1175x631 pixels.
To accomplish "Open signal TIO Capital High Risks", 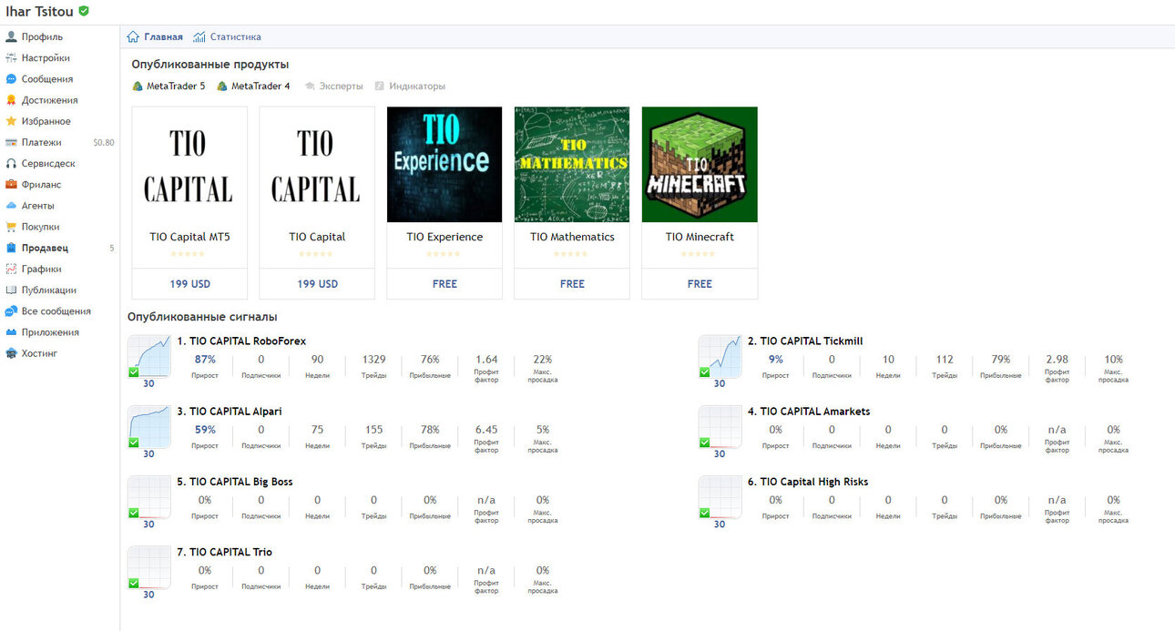I will pos(808,482).
